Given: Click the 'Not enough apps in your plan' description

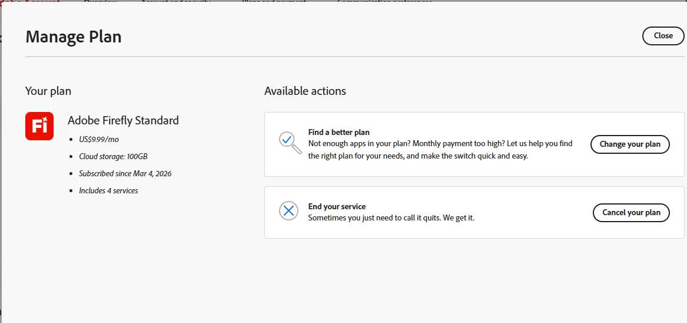Looking at the screenshot, I should click(440, 150).
